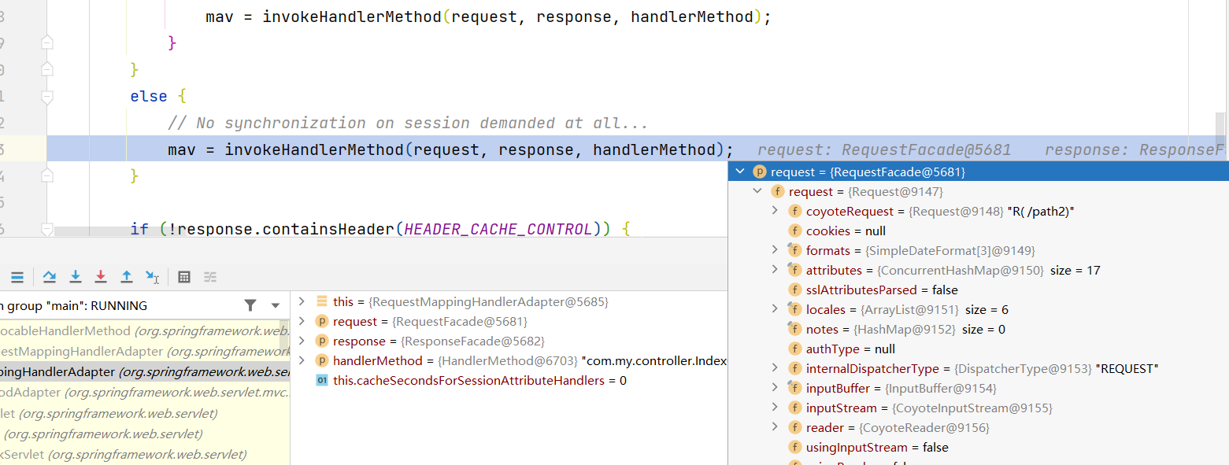Click the Step Into icon
This screenshot has width=1229, height=465.
76,277
